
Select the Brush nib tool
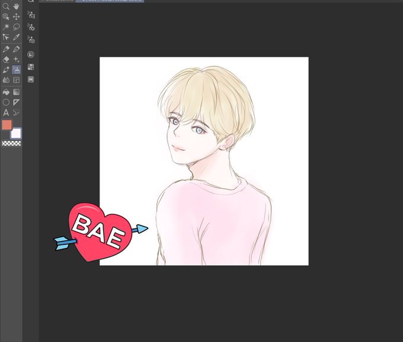pos(6,70)
